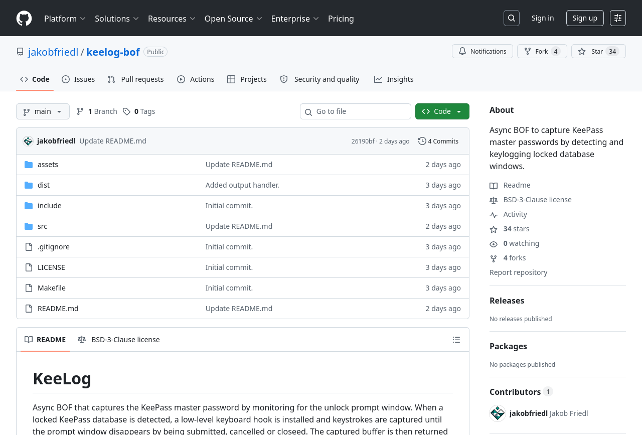Open the search magnifier icon

(511, 18)
